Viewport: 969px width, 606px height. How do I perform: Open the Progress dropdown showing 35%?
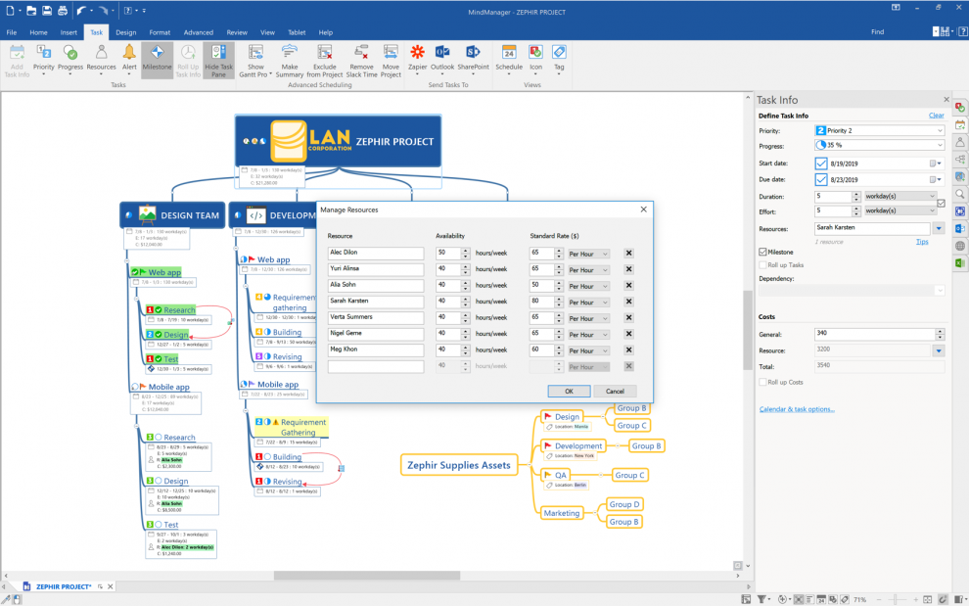938,145
